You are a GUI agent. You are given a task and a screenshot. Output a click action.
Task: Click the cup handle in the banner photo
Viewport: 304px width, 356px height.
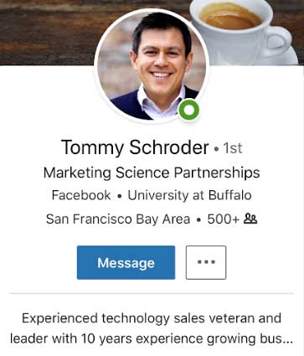pos(276,42)
